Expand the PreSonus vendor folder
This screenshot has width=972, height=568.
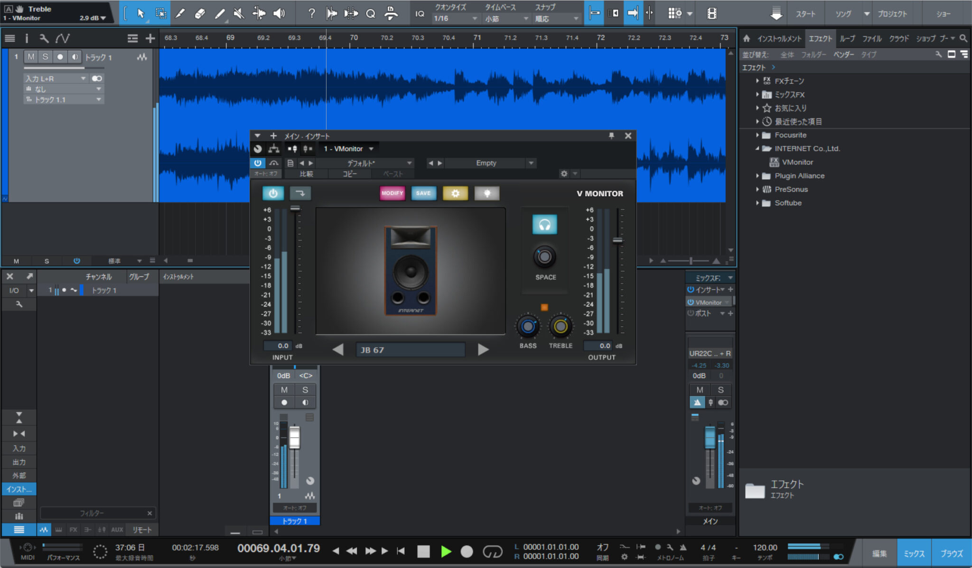click(757, 189)
